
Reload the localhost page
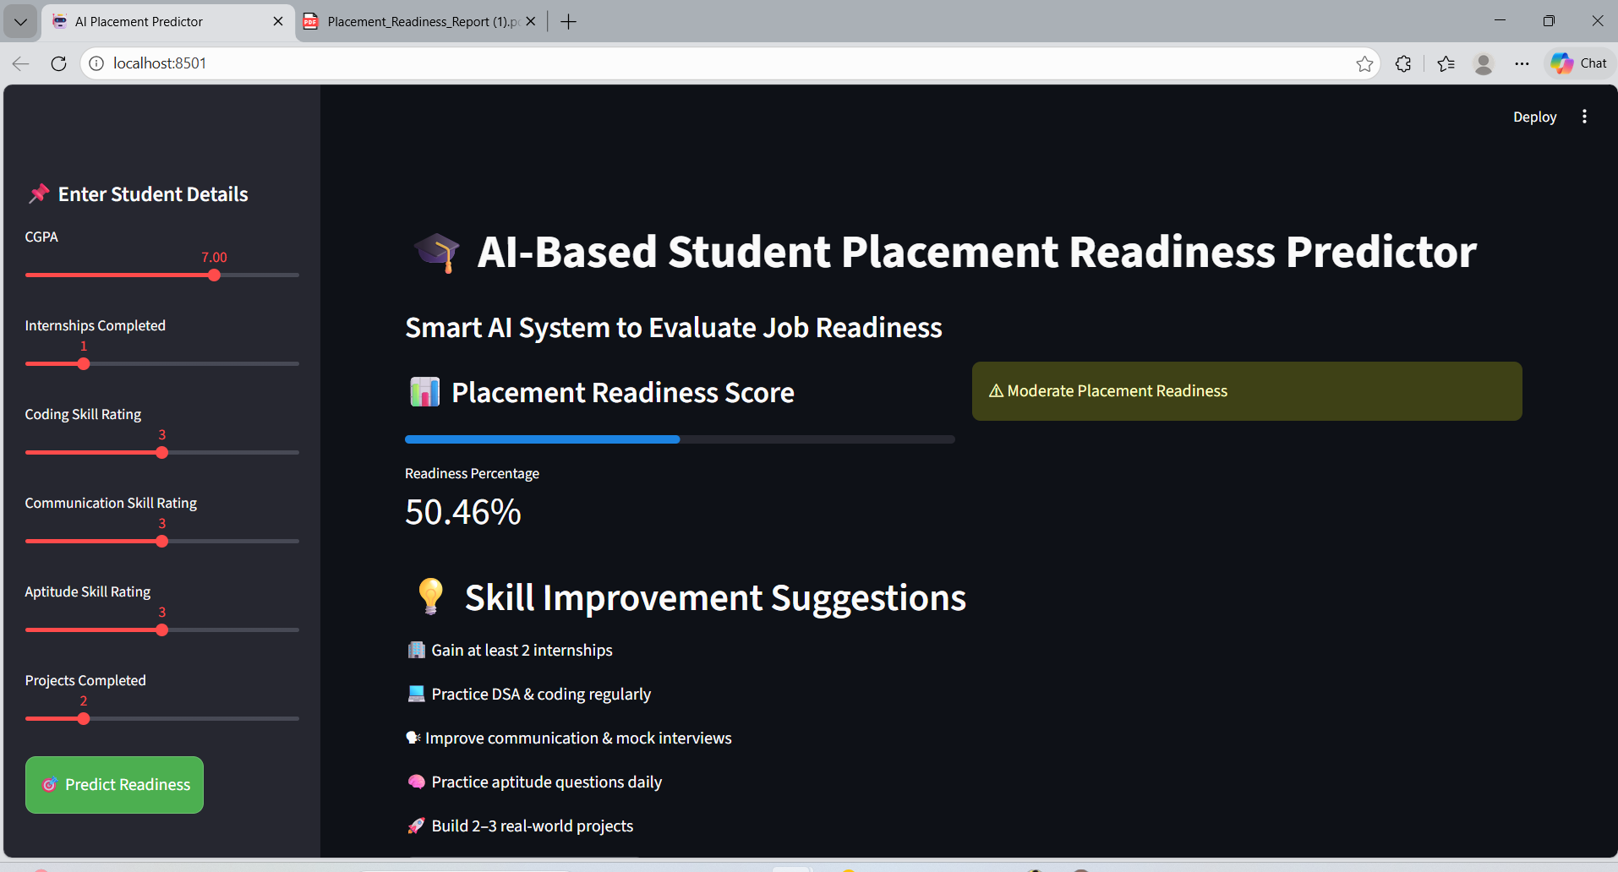click(x=58, y=63)
